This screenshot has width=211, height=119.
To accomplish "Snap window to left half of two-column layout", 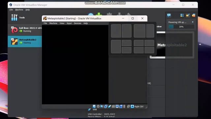I will [x=116, y=31].
